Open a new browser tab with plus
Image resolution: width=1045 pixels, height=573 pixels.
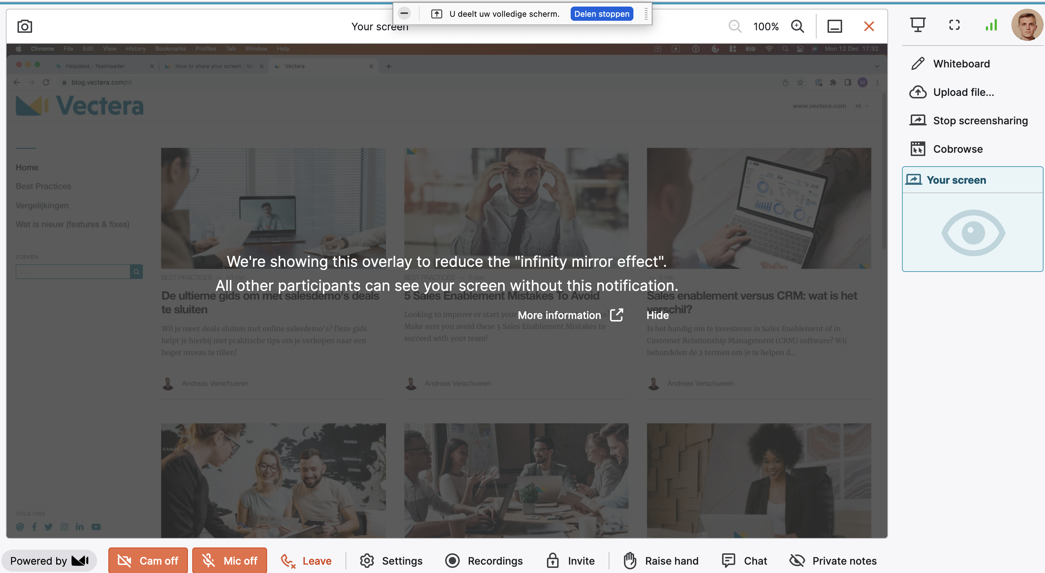tap(388, 66)
